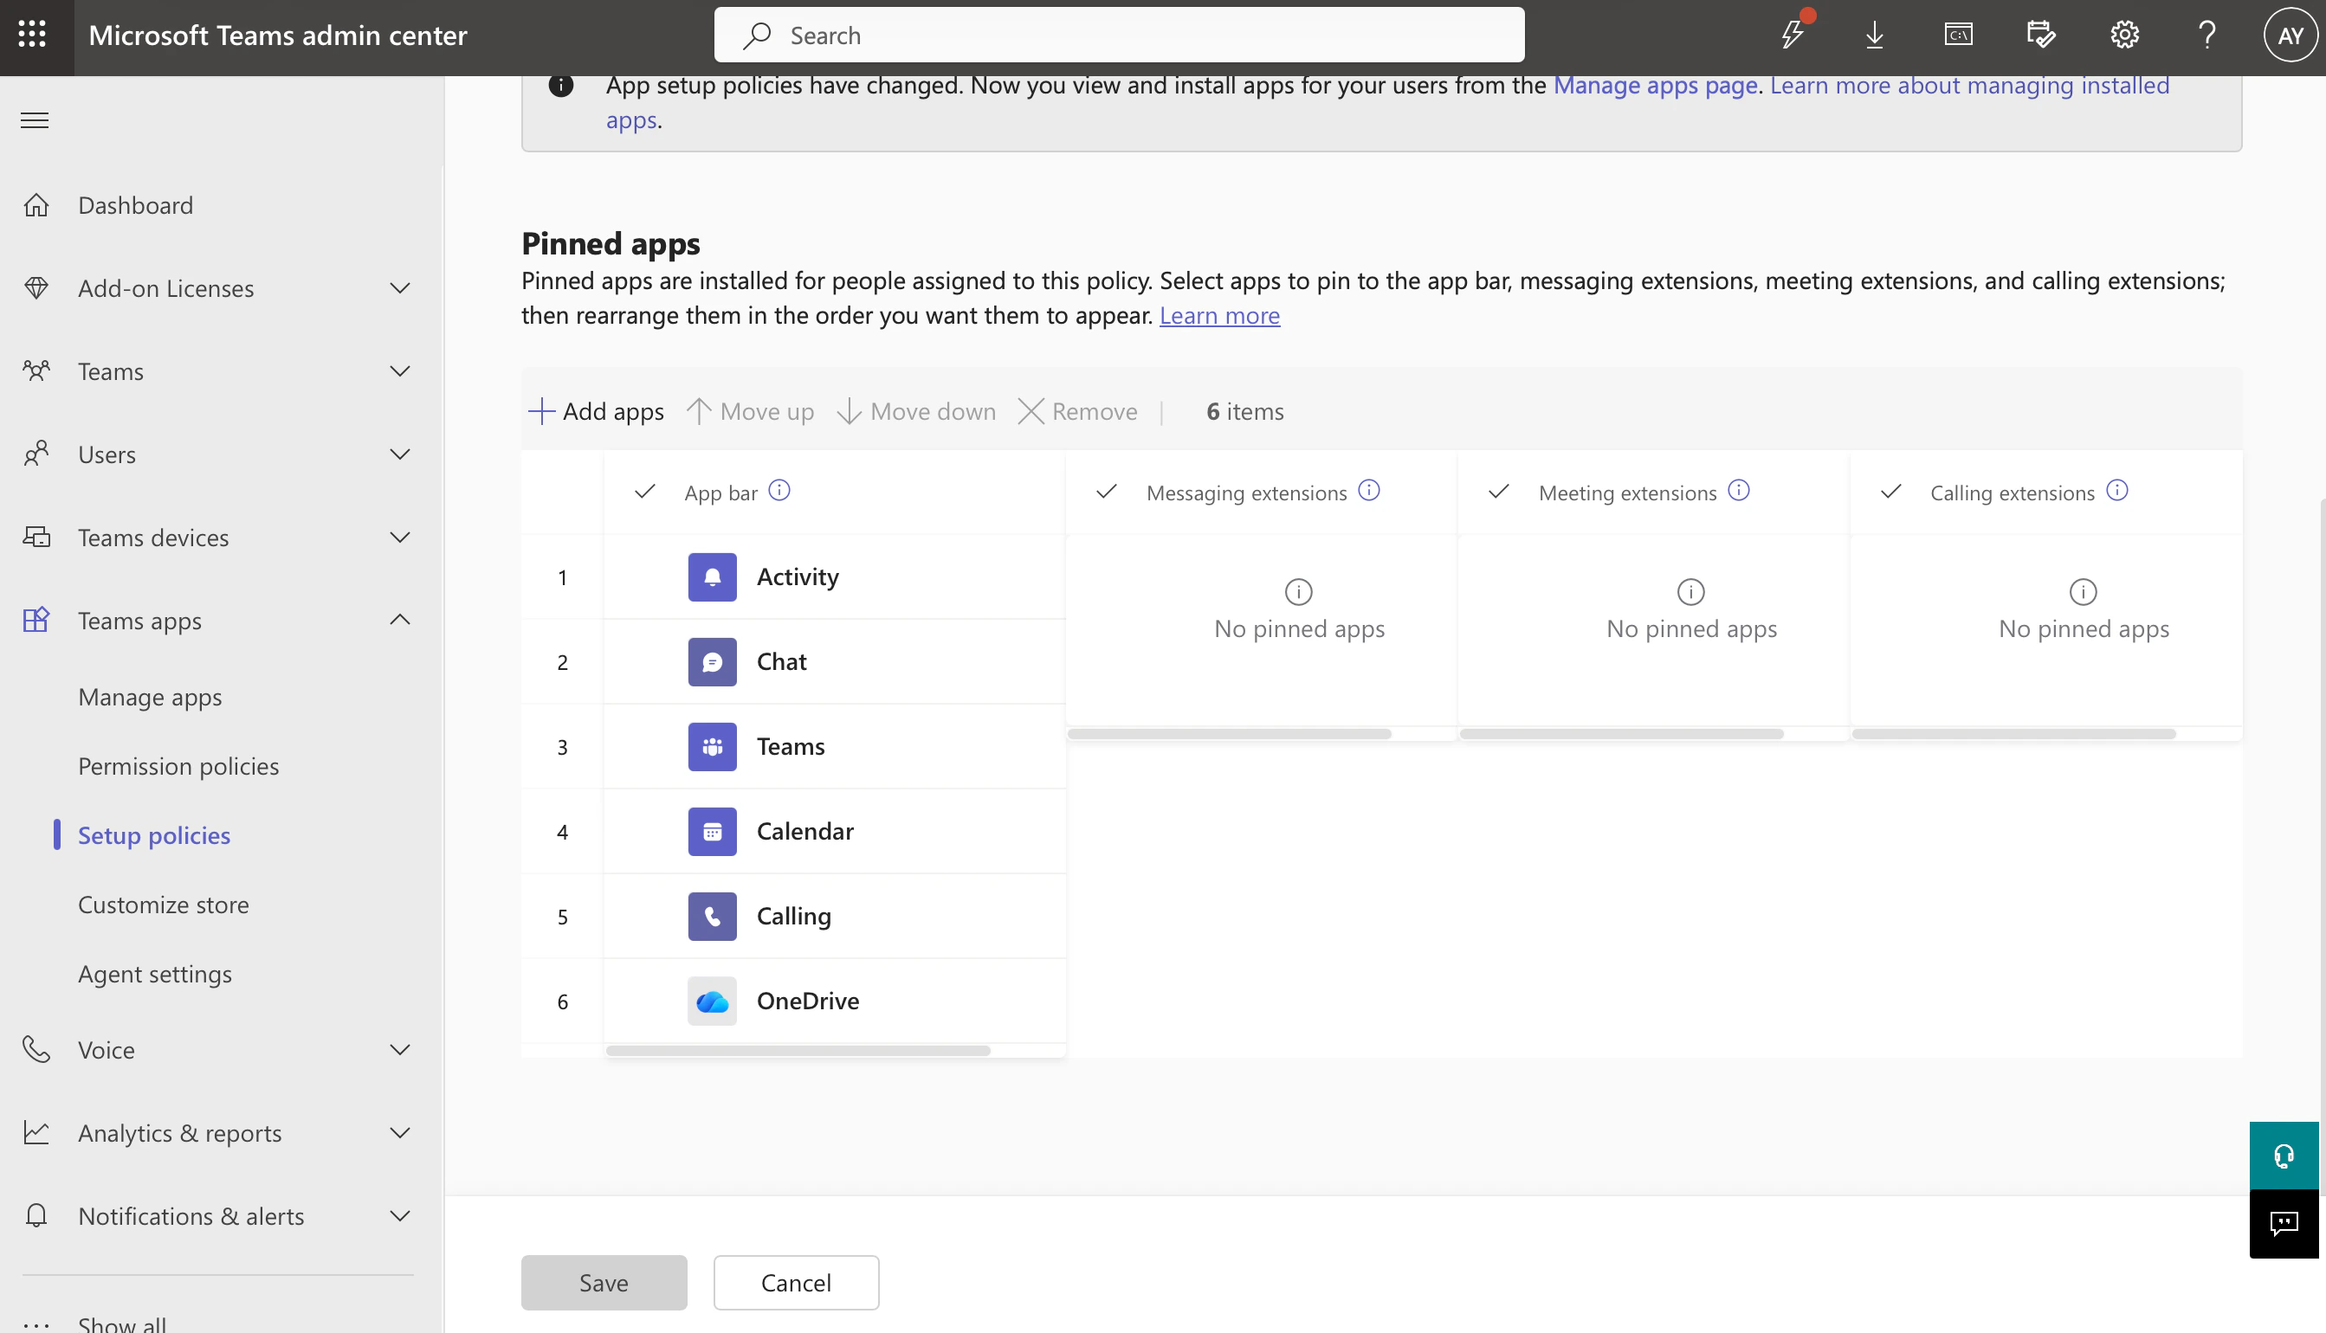Open Learn more link under Pinned apps
The width and height of the screenshot is (2326, 1333).
[1220, 315]
